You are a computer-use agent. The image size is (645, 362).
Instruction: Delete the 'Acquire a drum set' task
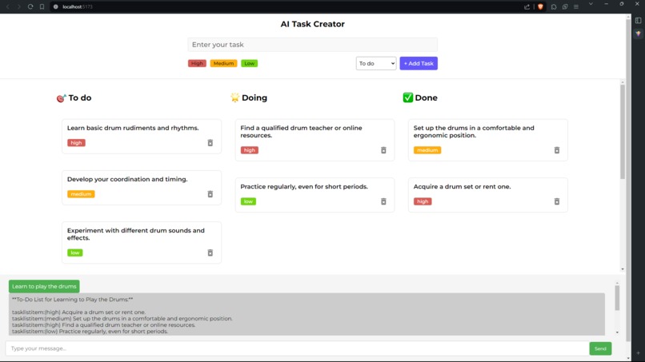[556, 201]
